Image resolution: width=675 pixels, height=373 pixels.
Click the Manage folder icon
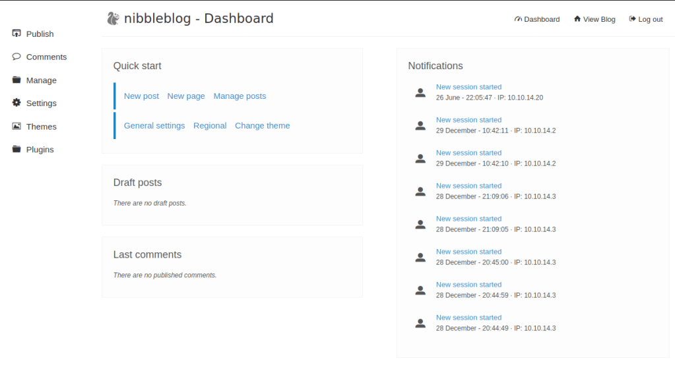(16, 80)
